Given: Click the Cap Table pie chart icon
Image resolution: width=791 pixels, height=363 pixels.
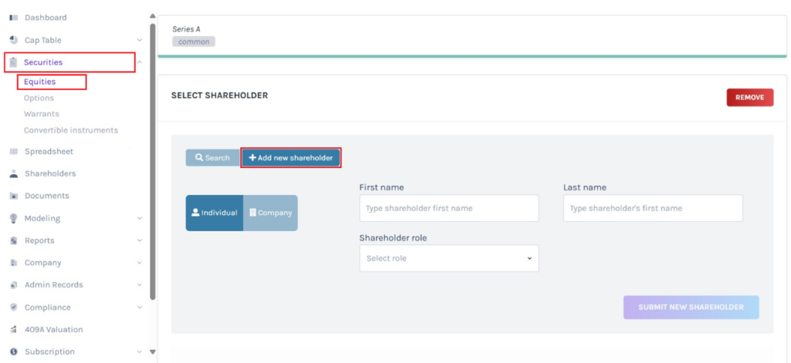Looking at the screenshot, I should pos(13,40).
